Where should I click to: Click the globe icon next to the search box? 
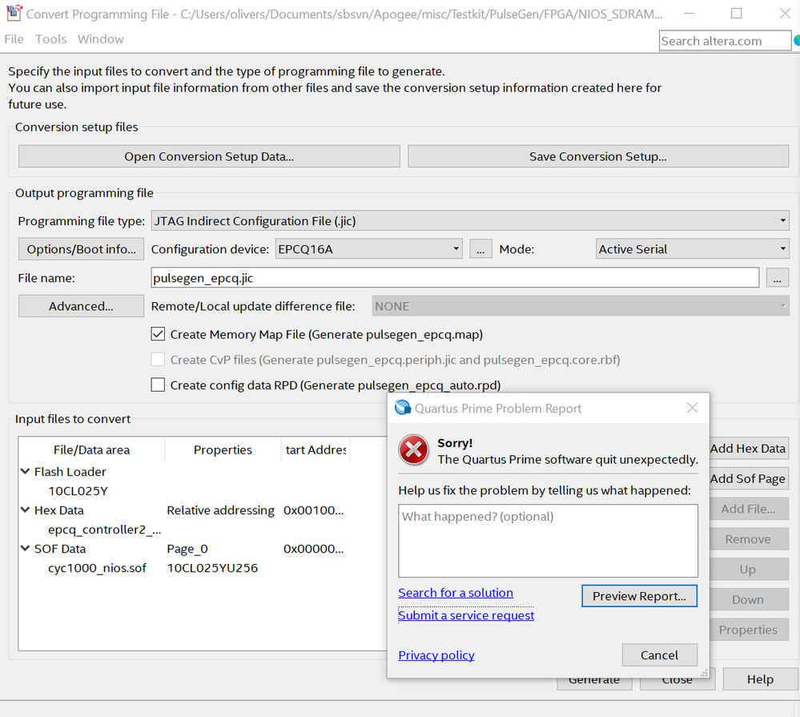pos(797,40)
